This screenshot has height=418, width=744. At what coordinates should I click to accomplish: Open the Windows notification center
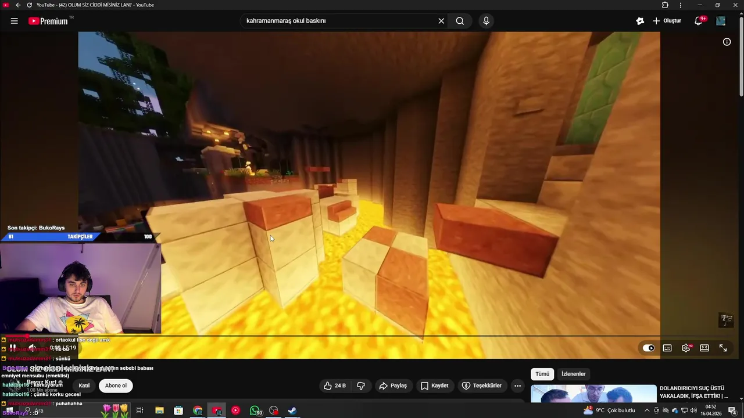(x=732, y=410)
